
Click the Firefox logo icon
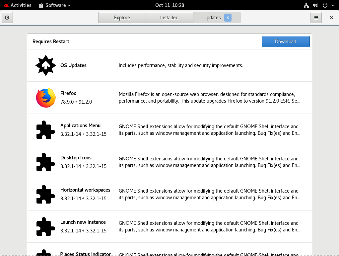pyautogui.click(x=46, y=98)
